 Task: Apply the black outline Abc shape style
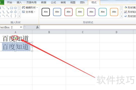point(46,12)
